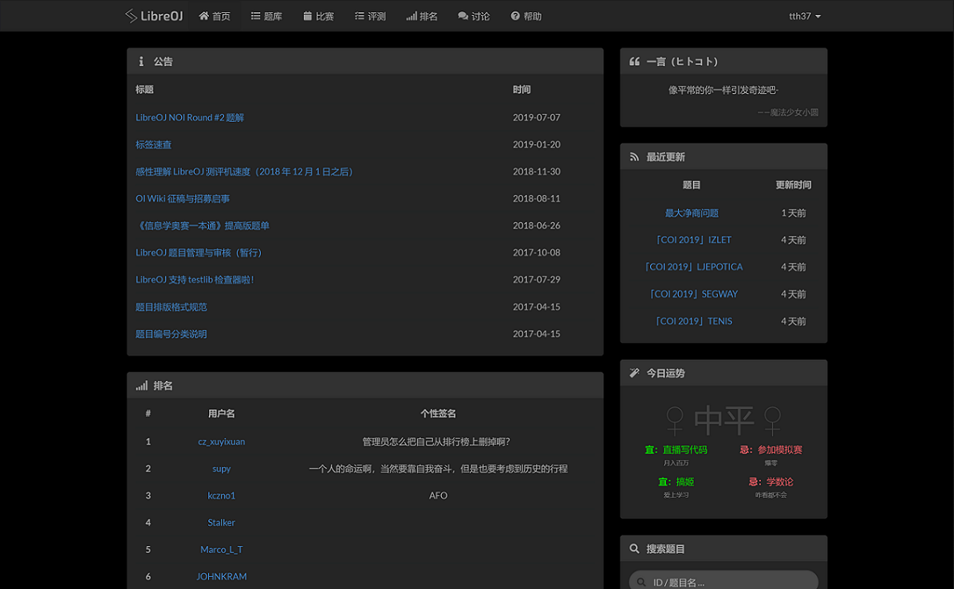This screenshot has width=954, height=589.
Task: Click the help question mark icon
Action: pos(515,16)
